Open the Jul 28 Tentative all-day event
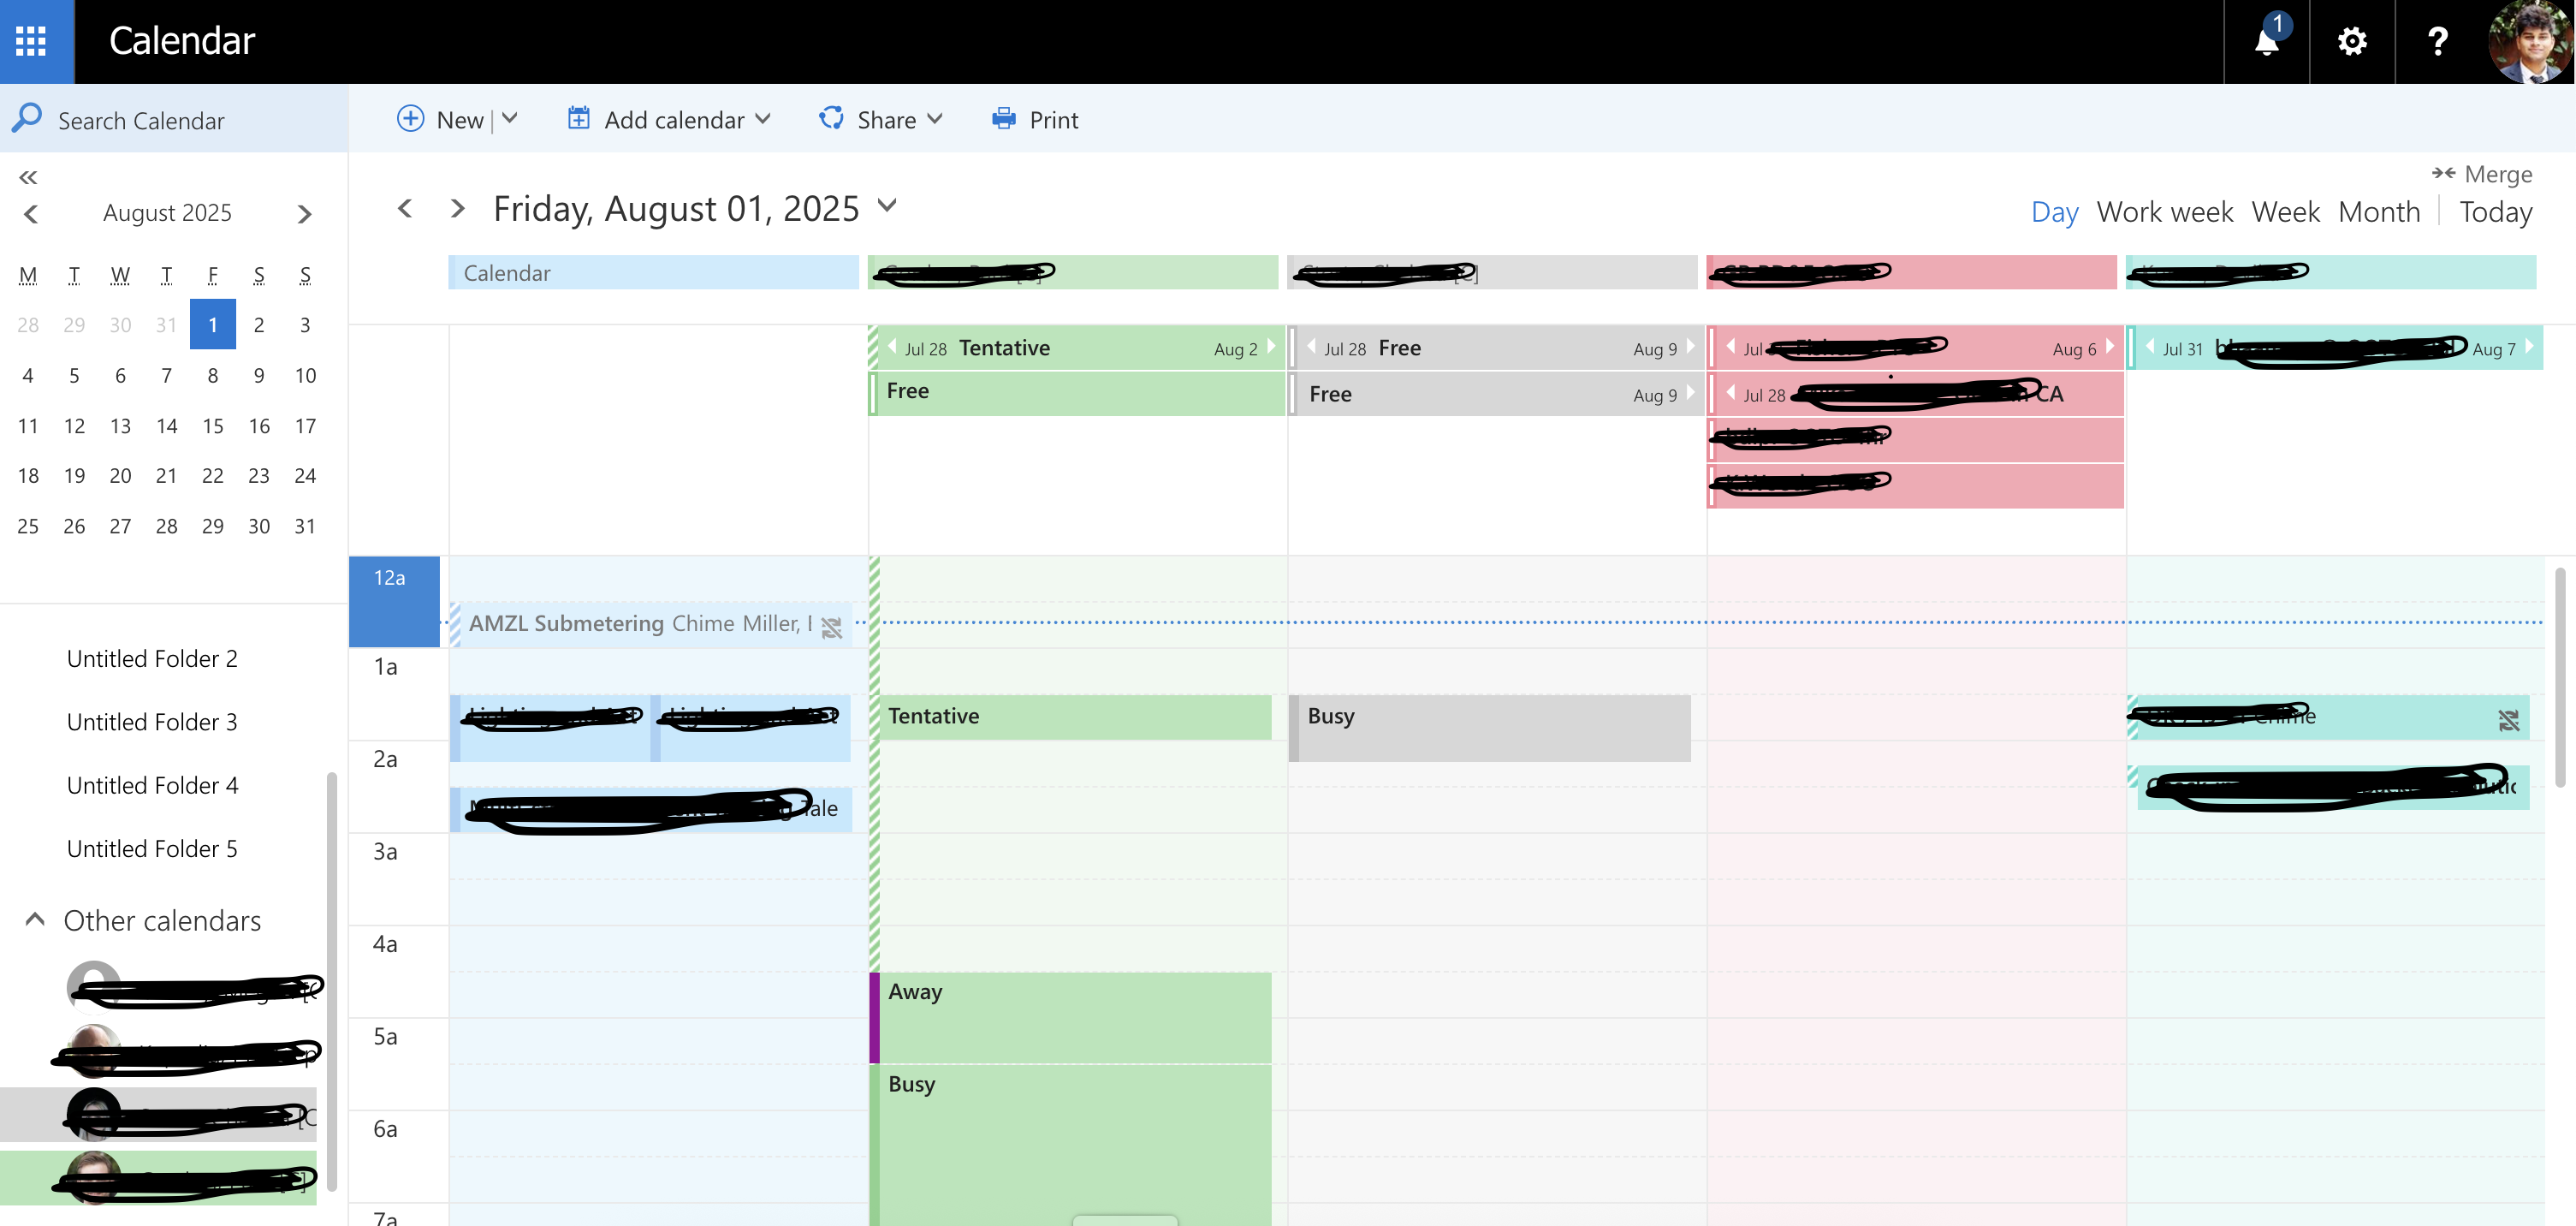 point(1076,348)
